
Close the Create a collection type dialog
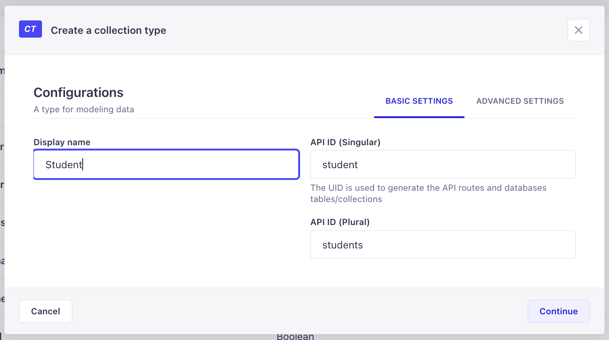coord(578,30)
